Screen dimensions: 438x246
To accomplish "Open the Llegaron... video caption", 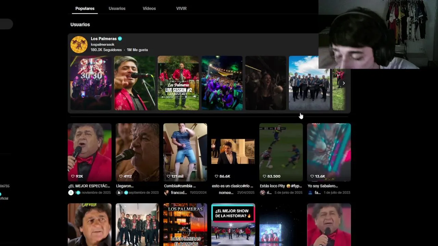I will pyautogui.click(x=125, y=186).
